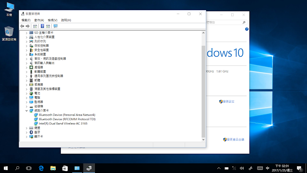Open the 本機 desktop icon
This screenshot has height=173, width=307.
coord(9,9)
